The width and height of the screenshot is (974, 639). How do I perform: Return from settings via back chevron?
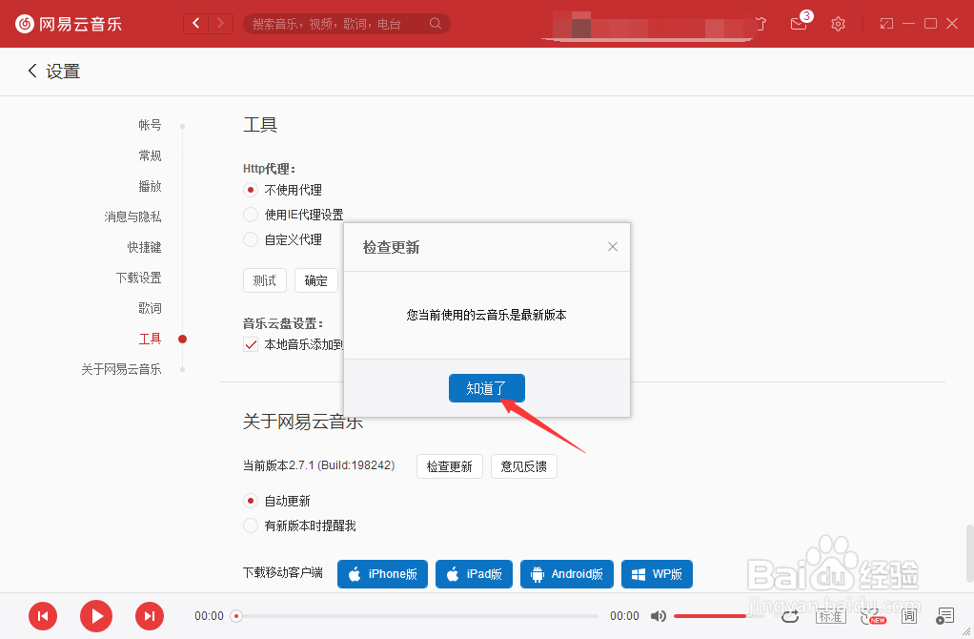(32, 71)
